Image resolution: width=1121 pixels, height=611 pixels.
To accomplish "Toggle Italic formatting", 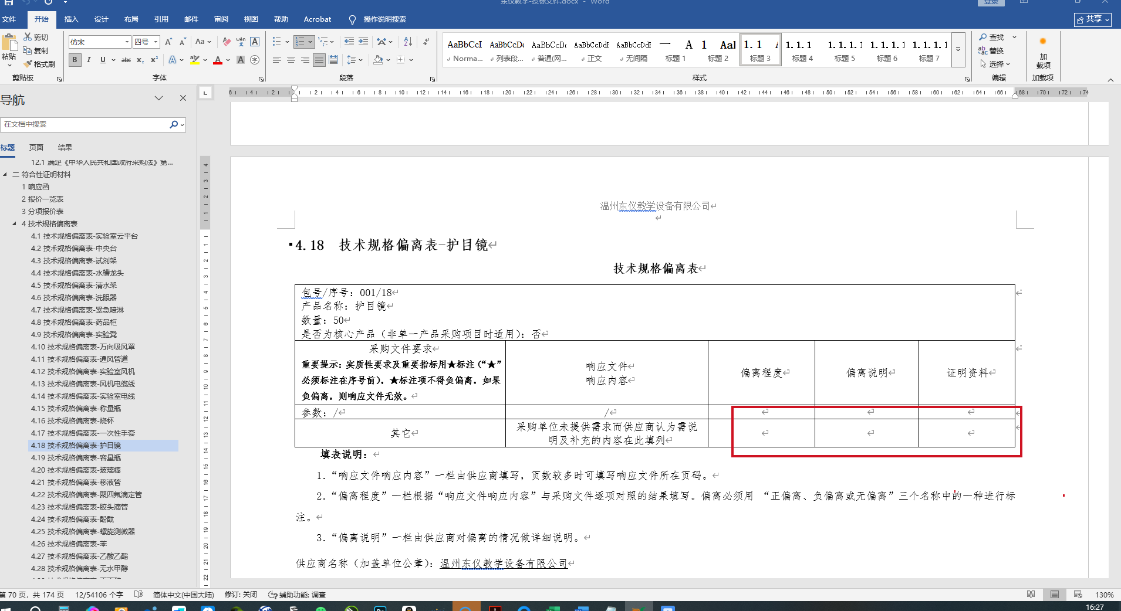I will 89,60.
